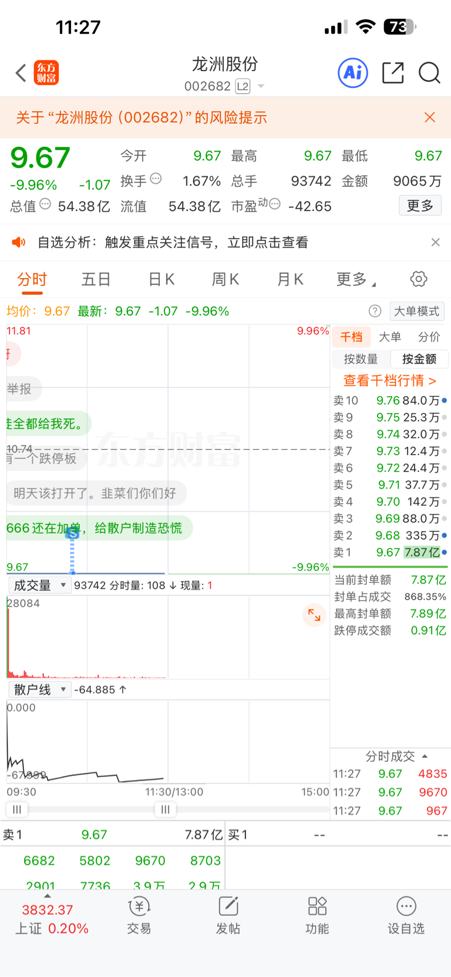This screenshot has height=977, width=451.
Task: Tap the 封单占成交 868.35% row
Action: [x=390, y=597]
